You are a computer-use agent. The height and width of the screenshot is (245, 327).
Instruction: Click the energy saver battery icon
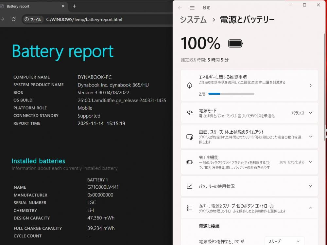coord(189,162)
